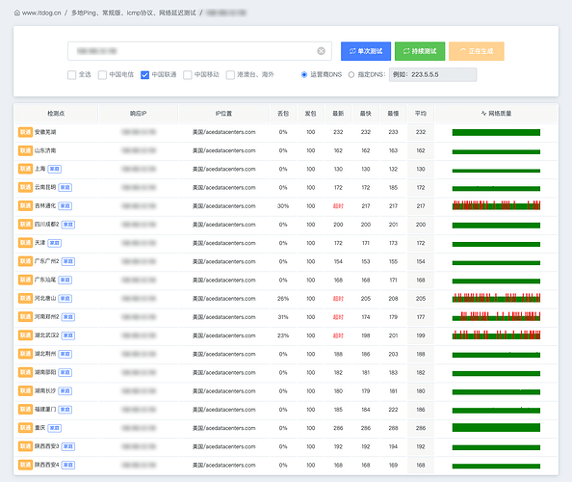Click the 家庭 tag next to 四川成都2
This screenshot has width=572, height=482.
67,225
